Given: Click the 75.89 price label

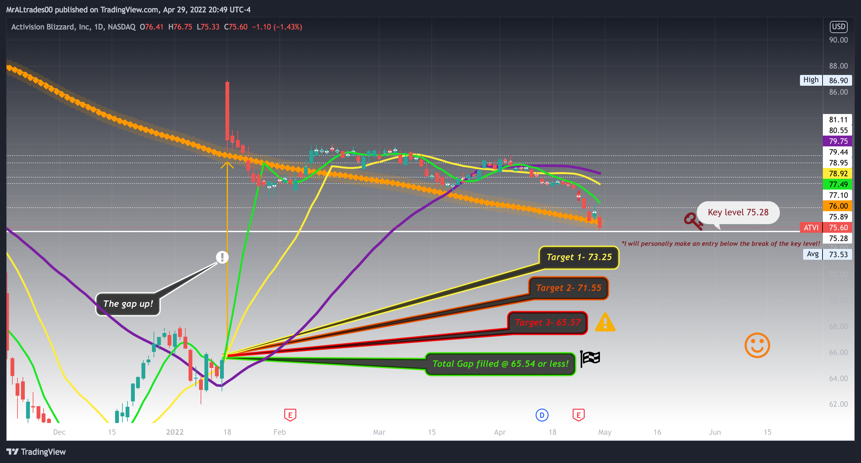Looking at the screenshot, I should [x=837, y=217].
